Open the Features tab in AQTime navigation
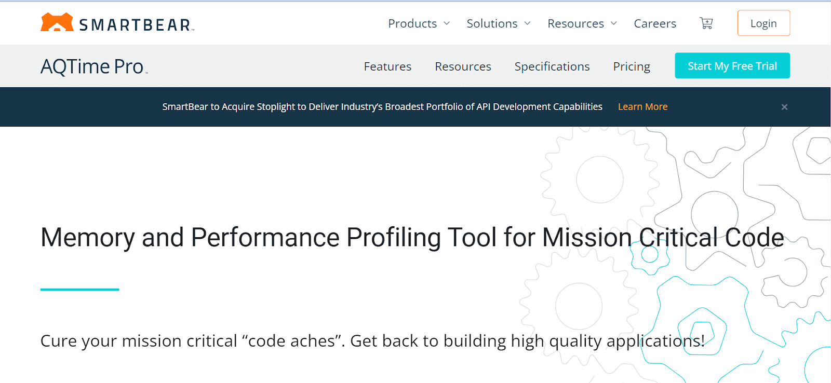The width and height of the screenshot is (831, 383). 387,66
